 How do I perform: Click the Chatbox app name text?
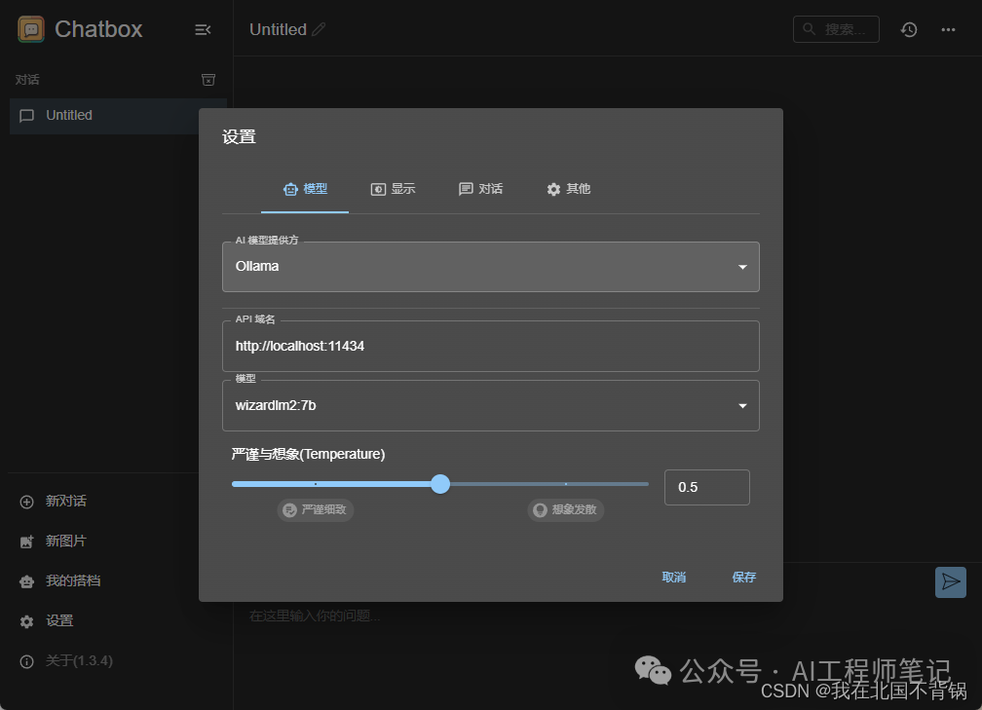(x=98, y=29)
